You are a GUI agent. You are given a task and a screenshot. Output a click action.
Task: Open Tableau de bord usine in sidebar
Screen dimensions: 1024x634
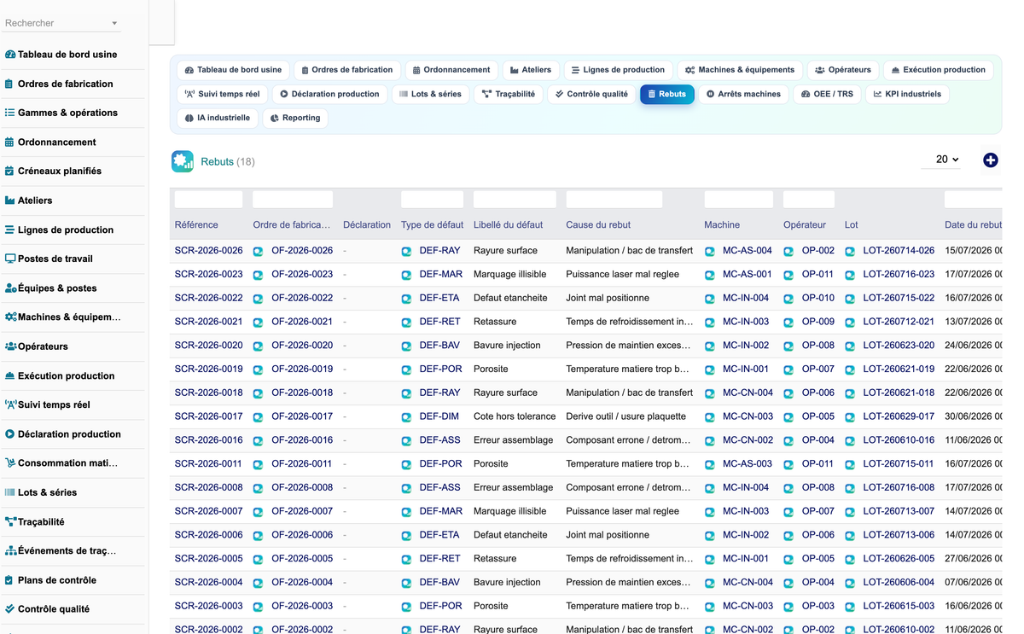[x=67, y=55]
